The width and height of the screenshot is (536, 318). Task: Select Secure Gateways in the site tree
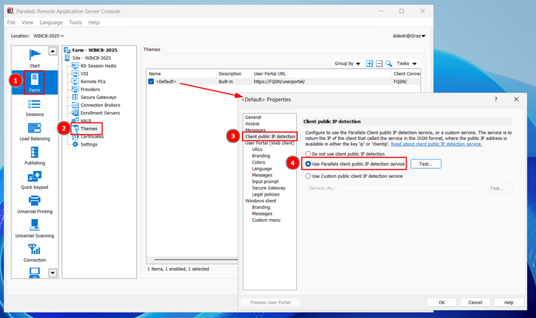(x=97, y=97)
